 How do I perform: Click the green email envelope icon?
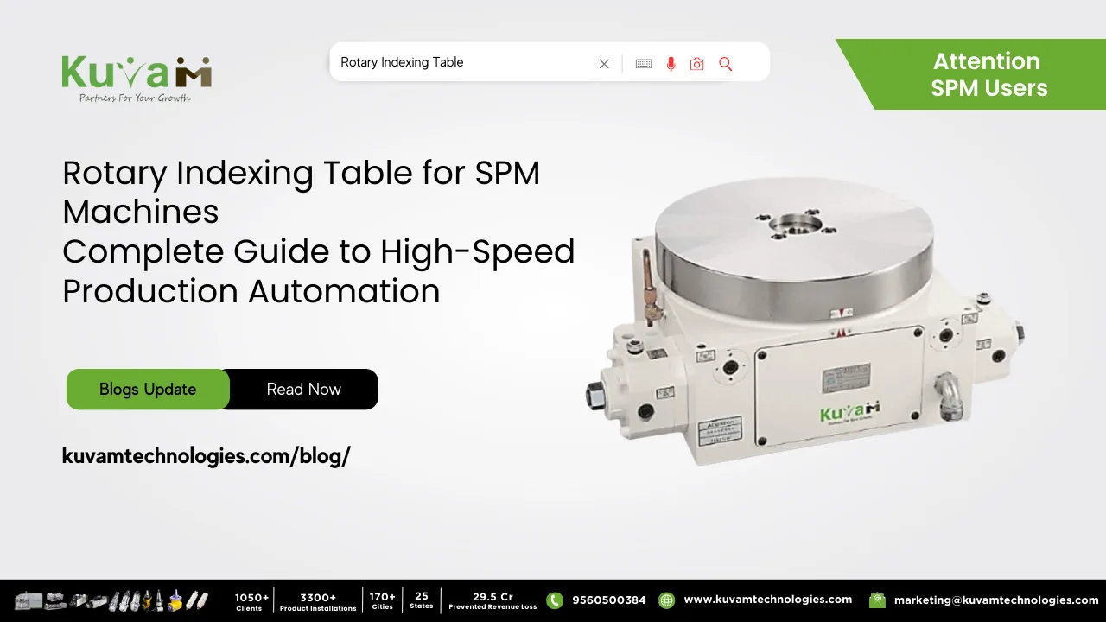coord(877,600)
